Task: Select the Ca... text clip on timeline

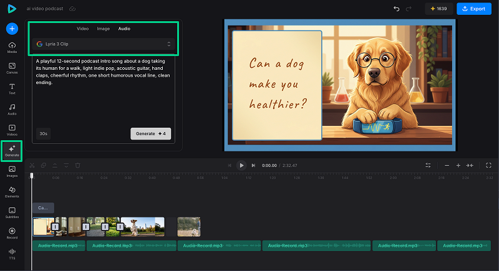Action: coord(43,208)
